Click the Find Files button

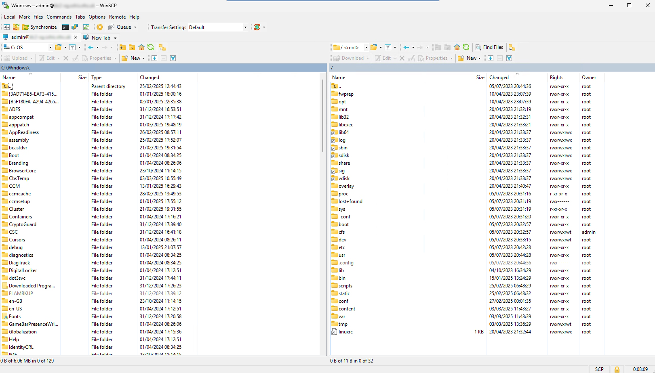point(489,47)
